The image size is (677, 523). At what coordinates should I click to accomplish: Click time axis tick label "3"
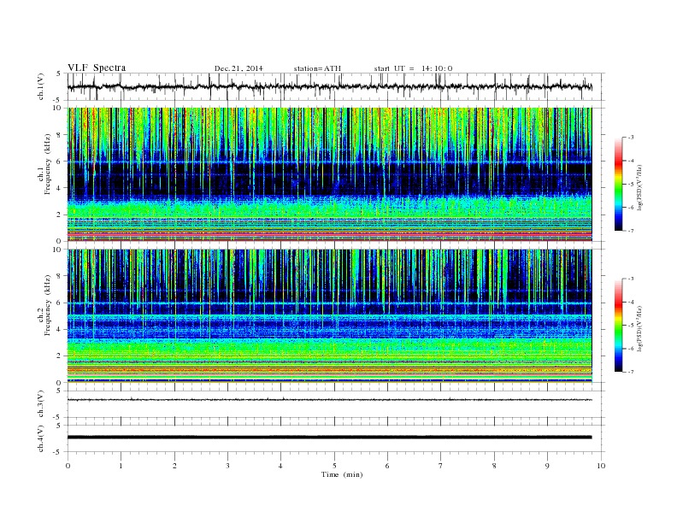point(227,466)
